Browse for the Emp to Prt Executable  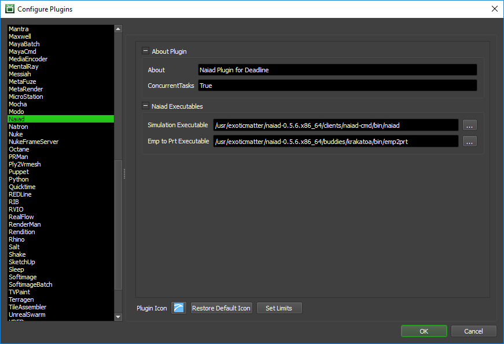(x=469, y=140)
